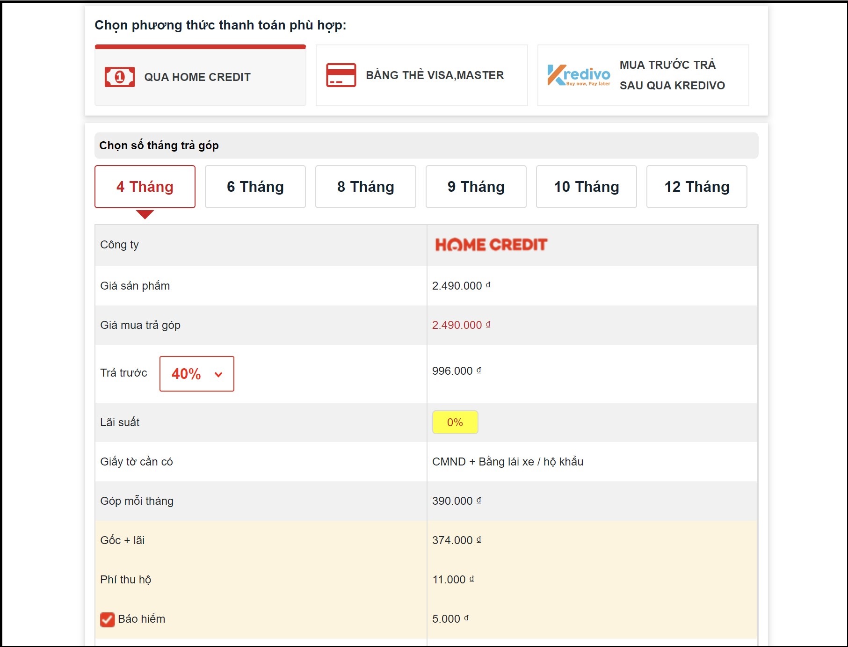
Task: Switch to BẰNG THẺ VISA,MASTER payment tab
Action: (422, 75)
